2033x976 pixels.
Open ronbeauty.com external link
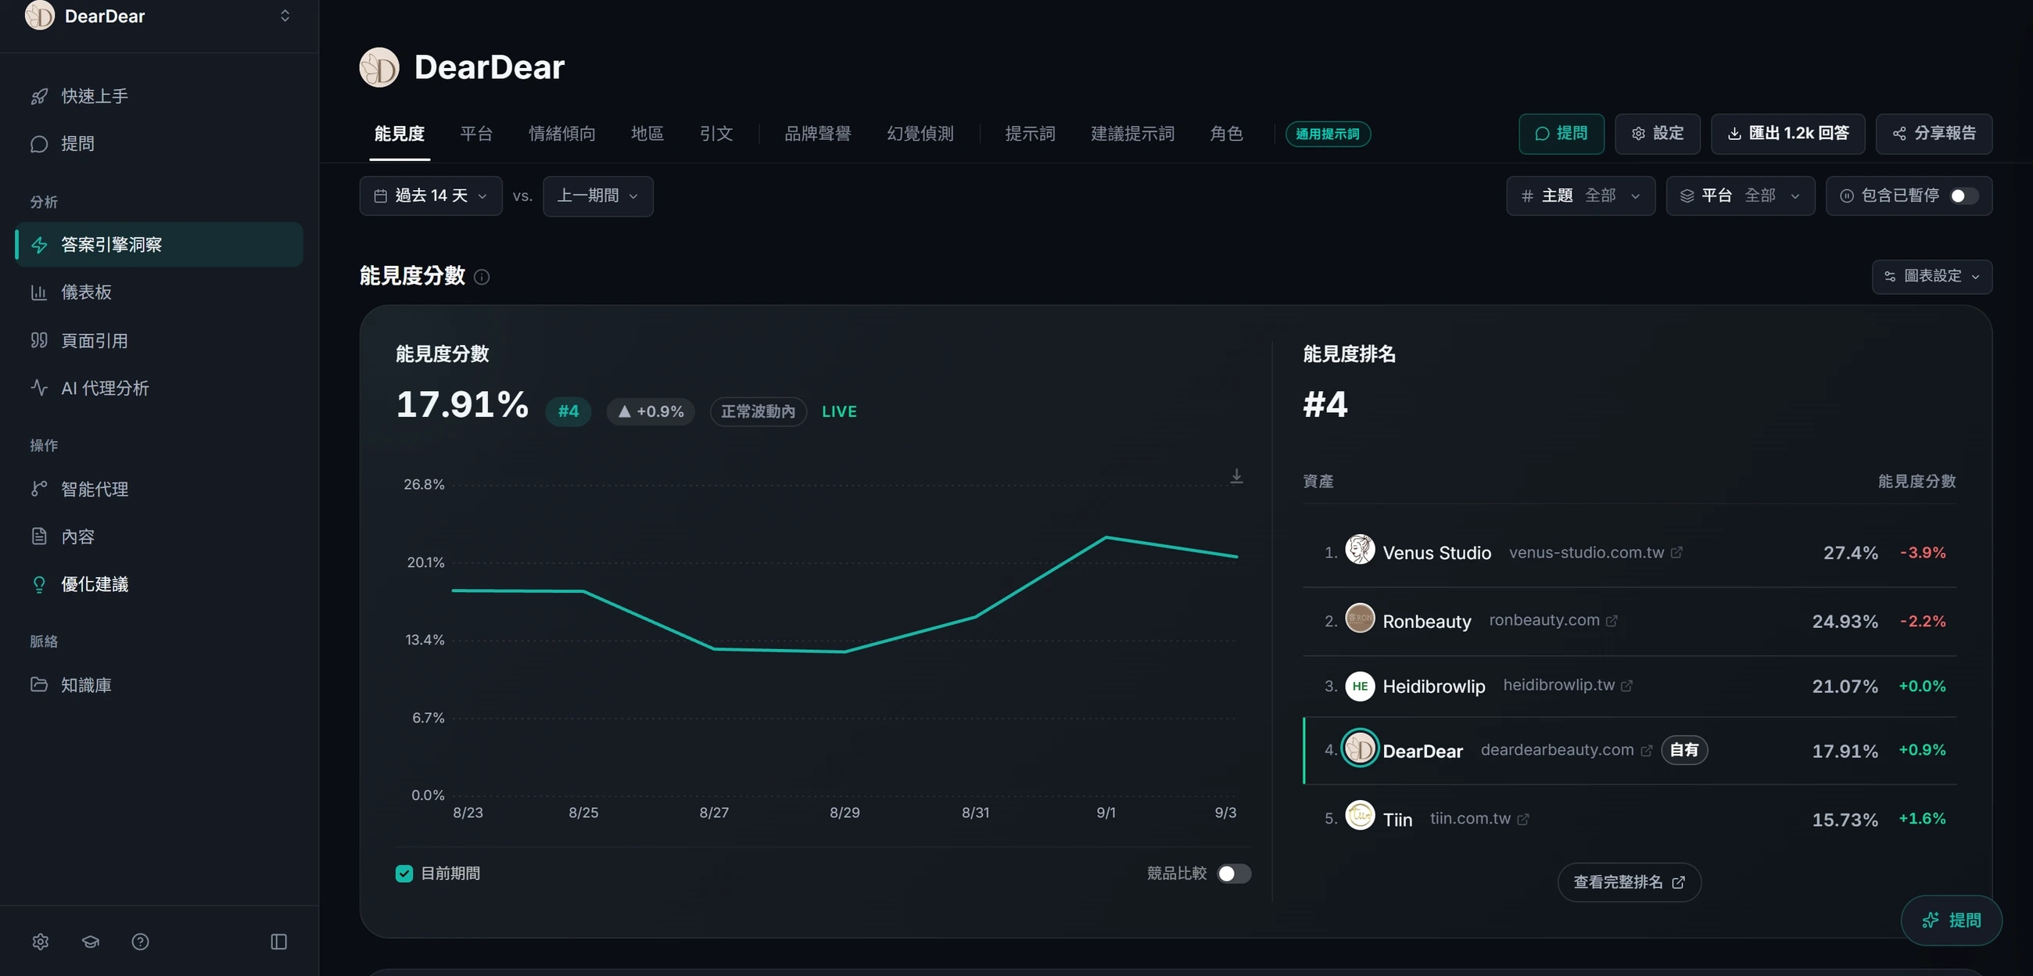(x=1552, y=620)
